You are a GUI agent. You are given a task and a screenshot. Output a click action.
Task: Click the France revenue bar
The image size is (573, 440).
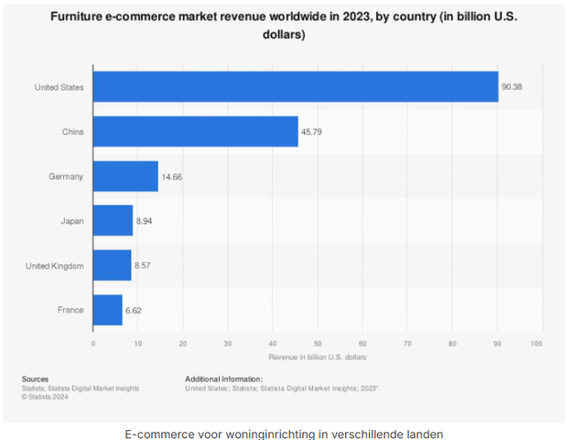click(107, 310)
